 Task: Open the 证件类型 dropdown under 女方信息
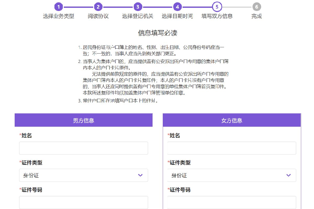point(232,175)
